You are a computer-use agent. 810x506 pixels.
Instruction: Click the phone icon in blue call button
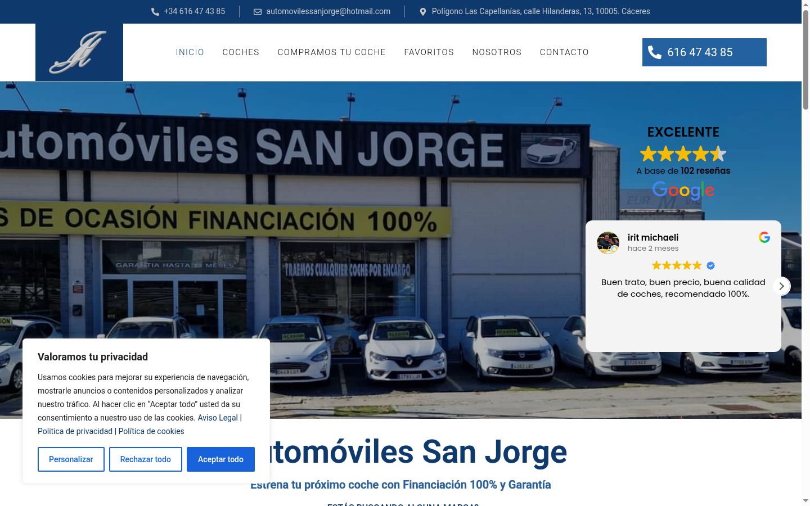tap(655, 52)
